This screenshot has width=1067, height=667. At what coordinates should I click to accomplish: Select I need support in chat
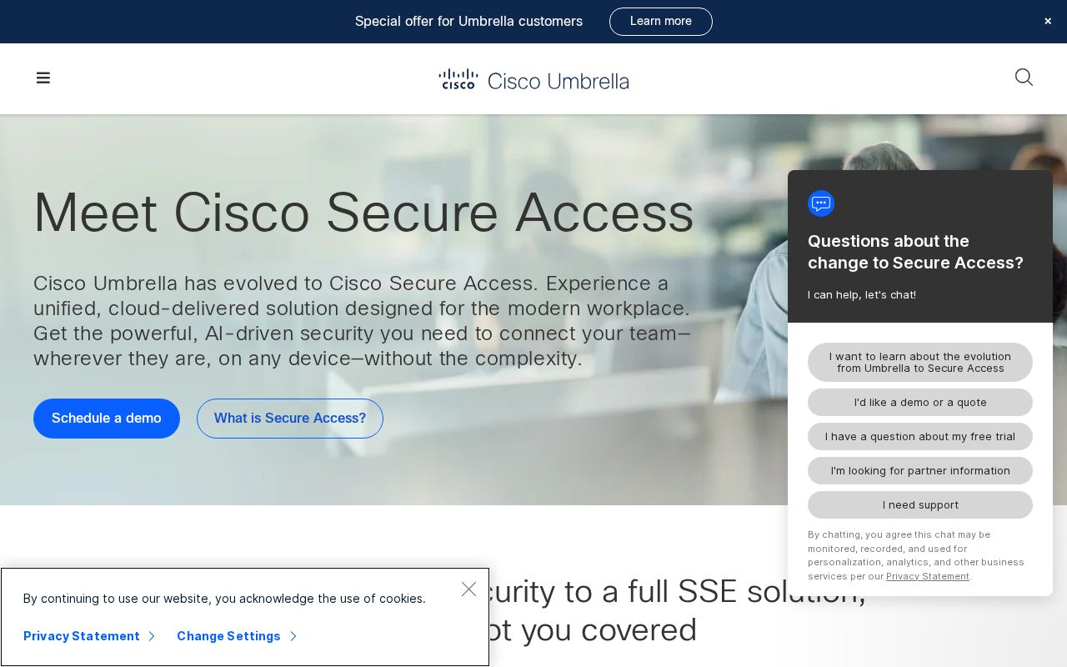(x=920, y=505)
